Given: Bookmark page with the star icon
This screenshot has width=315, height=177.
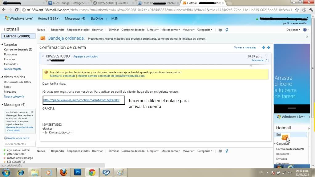Looking at the screenshot, I should pyautogui.click(x=297, y=10).
